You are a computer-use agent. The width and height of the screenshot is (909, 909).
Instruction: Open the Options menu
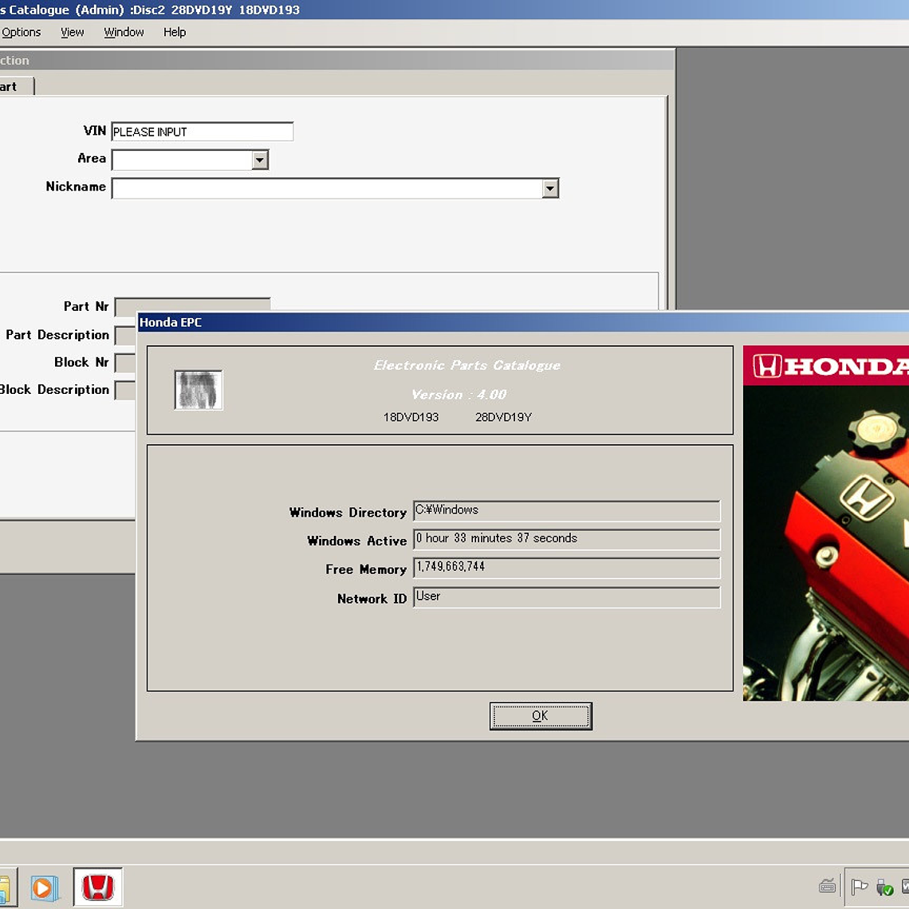tap(22, 32)
